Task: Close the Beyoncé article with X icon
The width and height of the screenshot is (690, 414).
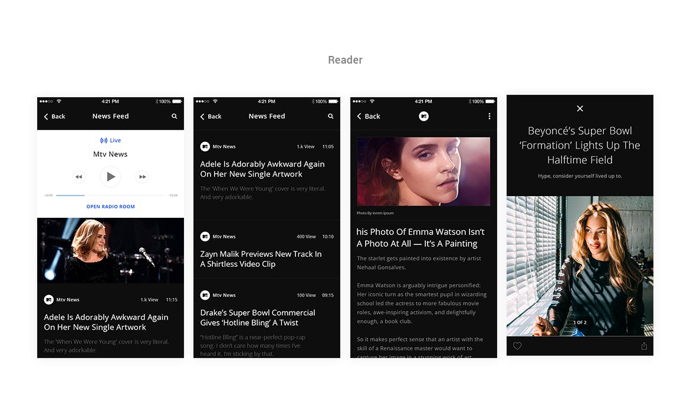Action: point(580,108)
